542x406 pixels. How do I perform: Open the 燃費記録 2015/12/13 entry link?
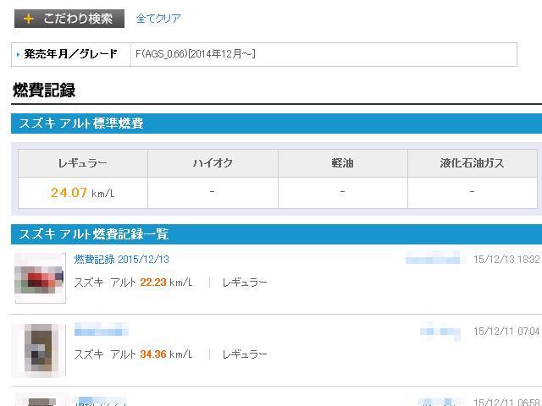[x=121, y=260]
